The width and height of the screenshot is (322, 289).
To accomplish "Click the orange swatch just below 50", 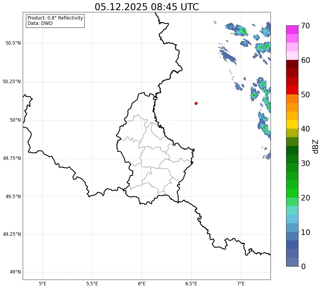I will [x=292, y=99].
